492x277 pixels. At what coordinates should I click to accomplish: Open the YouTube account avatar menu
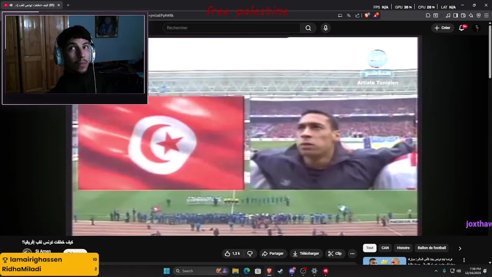pos(477,28)
